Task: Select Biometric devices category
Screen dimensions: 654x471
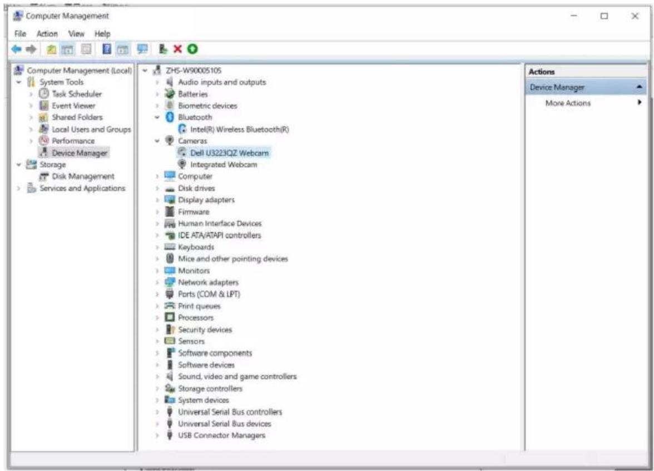Action: pyautogui.click(x=207, y=106)
